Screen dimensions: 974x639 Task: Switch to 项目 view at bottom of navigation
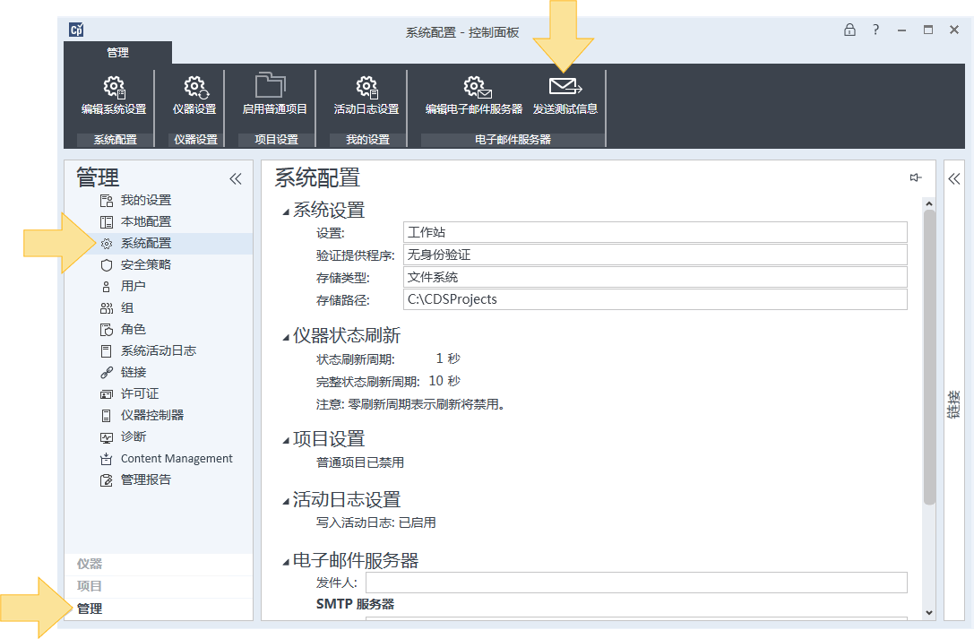159,586
